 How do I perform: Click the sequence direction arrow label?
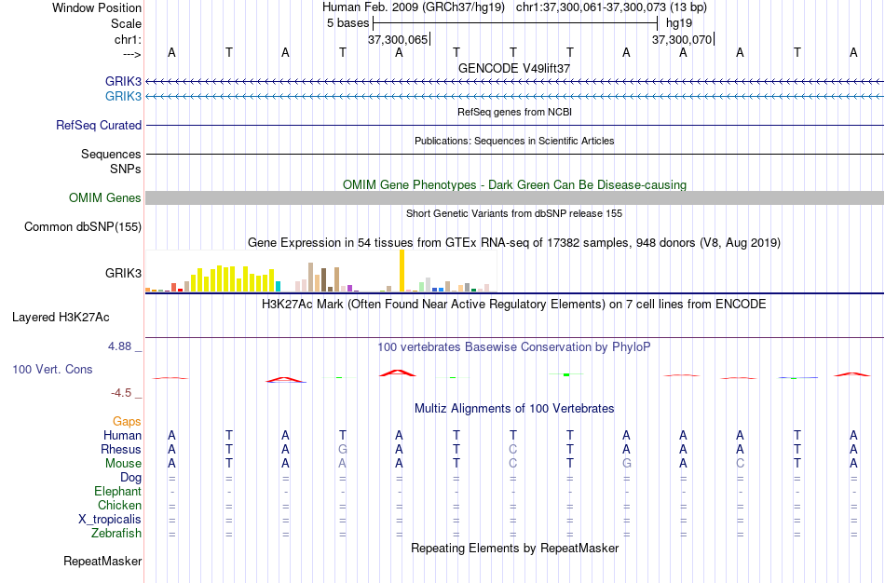point(132,54)
